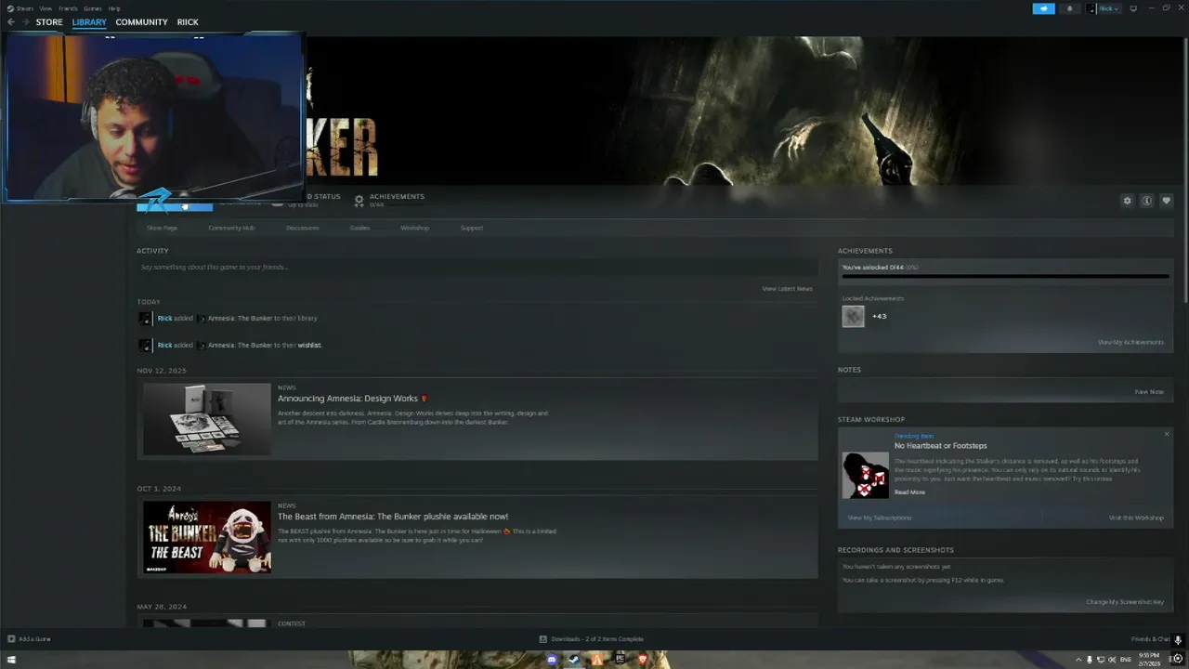Screen dimensions: 1189x669
Task: Open Discord from the taskbar
Action: [x=553, y=660]
